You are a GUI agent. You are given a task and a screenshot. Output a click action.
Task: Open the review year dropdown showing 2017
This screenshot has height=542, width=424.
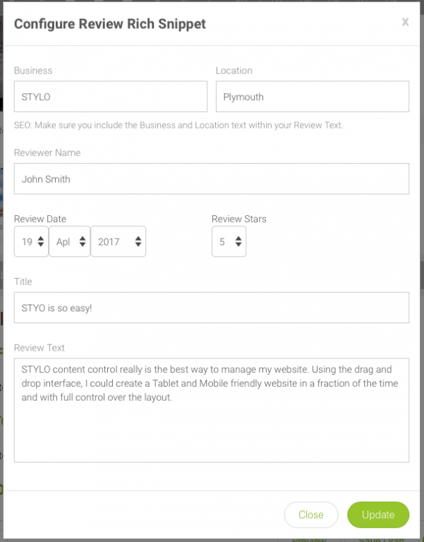click(119, 241)
